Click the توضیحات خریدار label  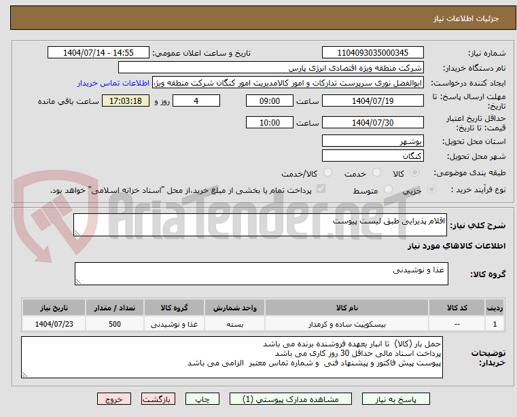pyautogui.click(x=488, y=358)
